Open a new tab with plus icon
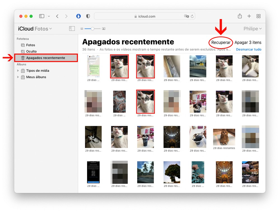Image resolution: width=280 pixels, height=212 pixels. 249,16
